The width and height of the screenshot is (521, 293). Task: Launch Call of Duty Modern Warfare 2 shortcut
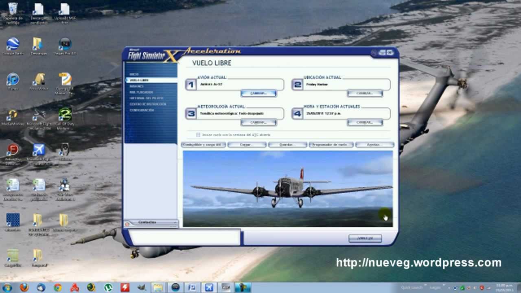[x=65, y=119]
